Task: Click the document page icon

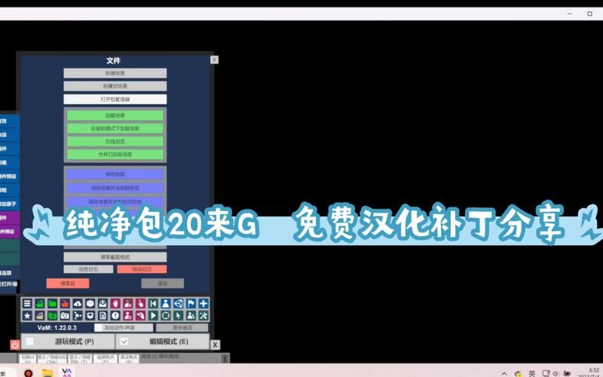Action: pyautogui.click(x=103, y=316)
